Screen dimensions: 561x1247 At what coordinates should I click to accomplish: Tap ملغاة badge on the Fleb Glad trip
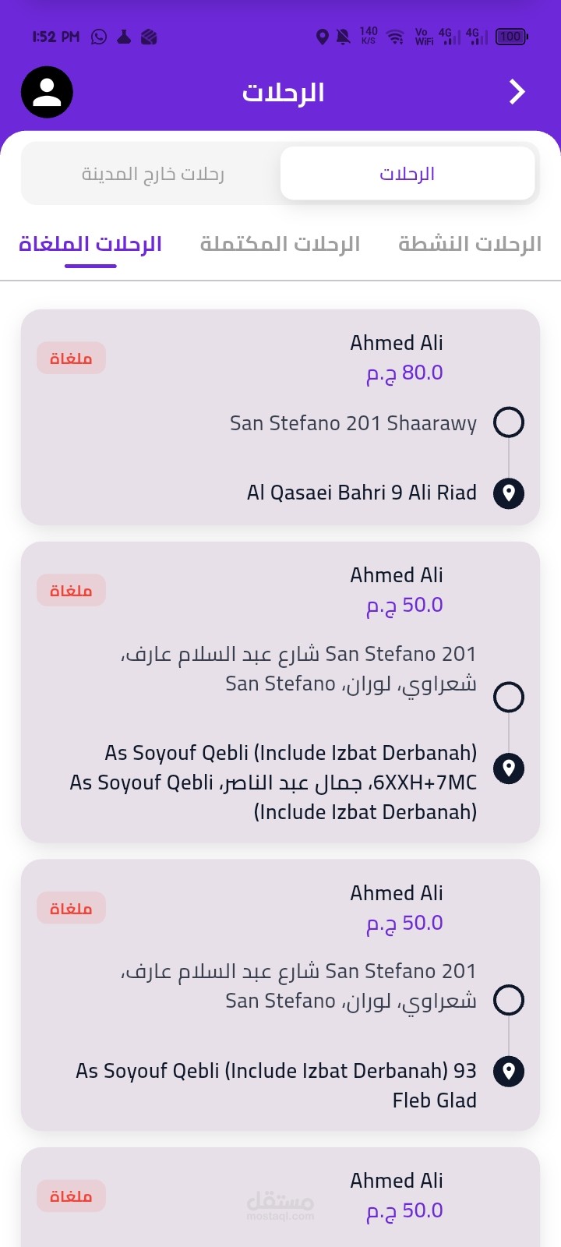click(x=71, y=908)
